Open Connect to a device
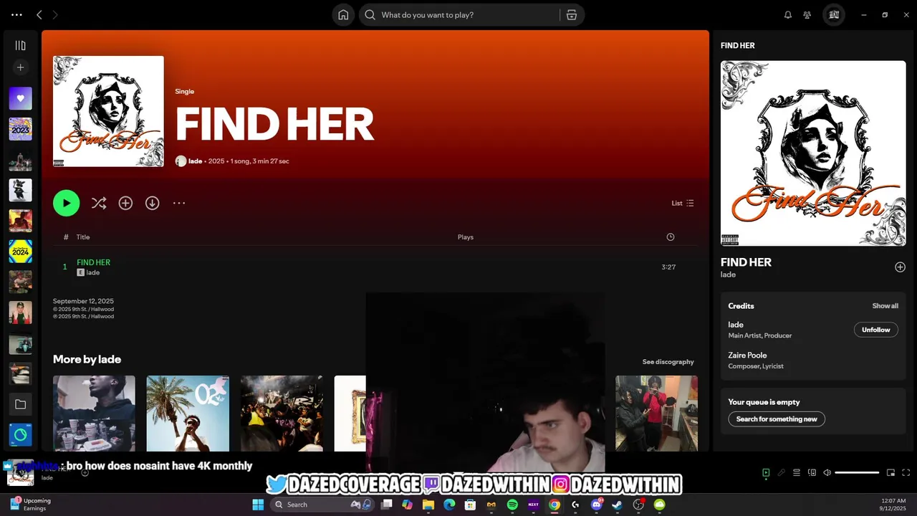Image resolution: width=917 pixels, height=516 pixels. coord(812,473)
